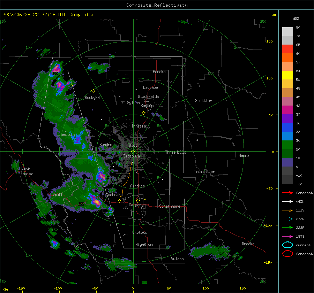
Task: Click the RedDeer city label
Action: point(148,106)
